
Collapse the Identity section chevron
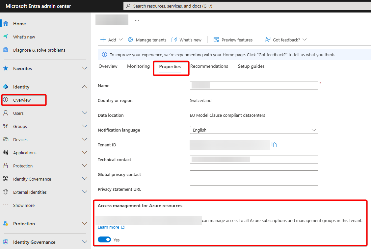click(x=85, y=87)
